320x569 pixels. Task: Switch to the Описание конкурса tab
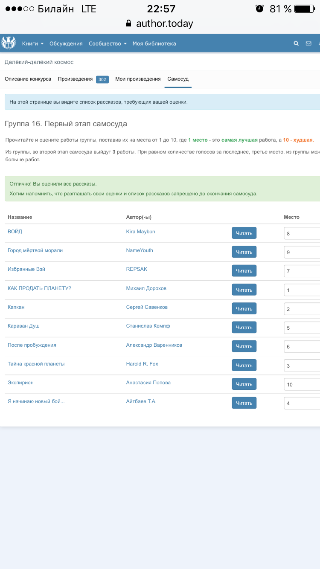[28, 79]
